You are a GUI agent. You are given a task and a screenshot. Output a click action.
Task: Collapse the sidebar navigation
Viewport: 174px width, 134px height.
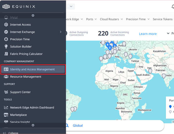tap(12, 133)
